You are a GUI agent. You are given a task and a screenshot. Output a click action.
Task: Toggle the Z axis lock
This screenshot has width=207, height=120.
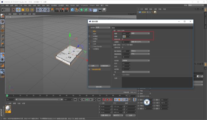[47, 10]
